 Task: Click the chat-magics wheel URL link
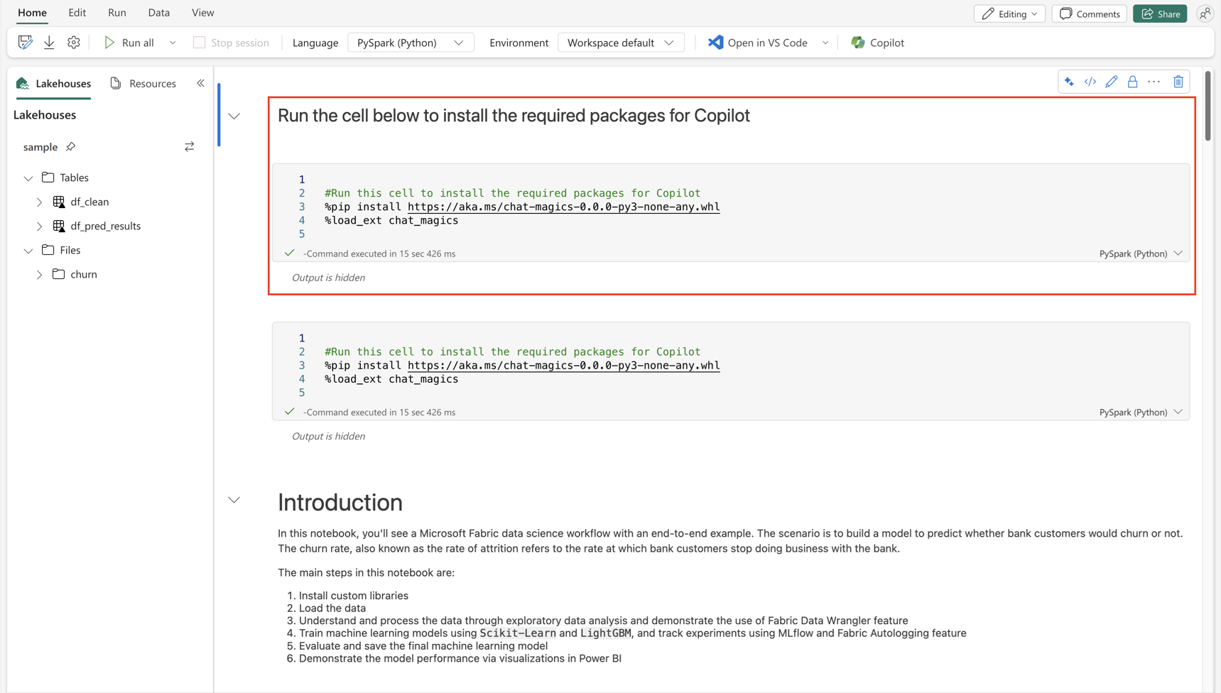point(563,207)
